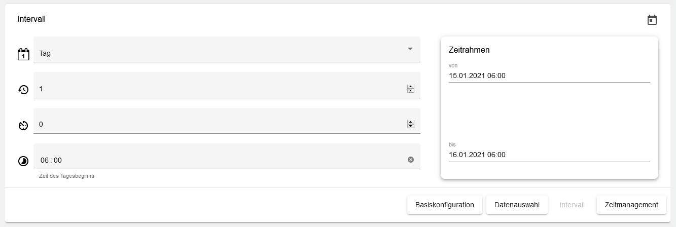676x227 pixels.
Task: Click the day calendar icon beside Tag
Action: [x=23, y=54]
